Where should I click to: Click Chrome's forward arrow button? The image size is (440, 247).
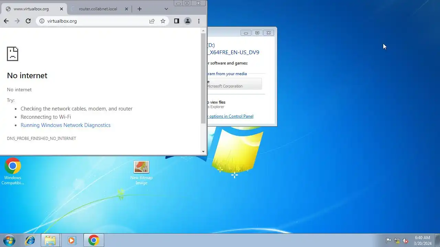(x=17, y=21)
